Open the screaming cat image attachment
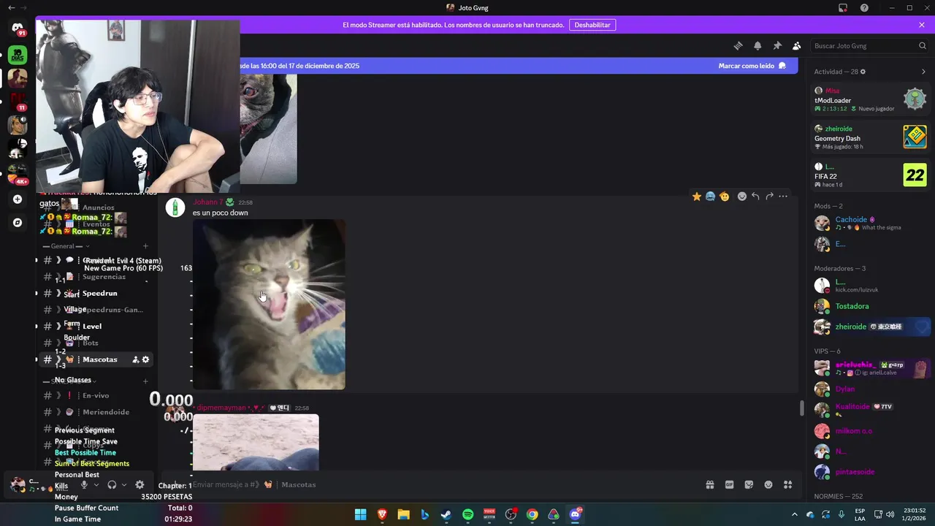The width and height of the screenshot is (935, 526). [x=269, y=305]
